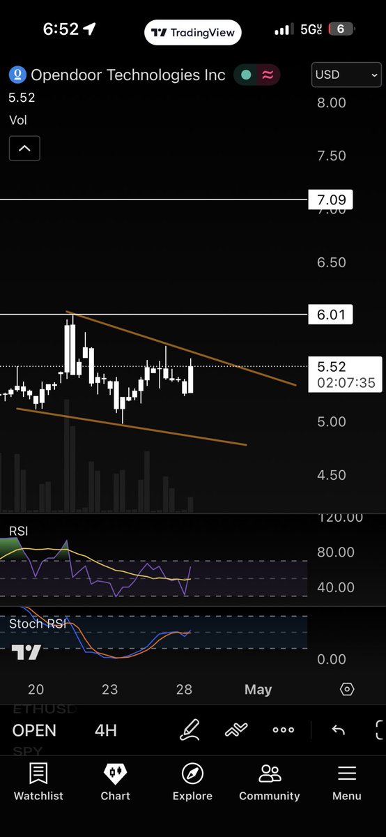This screenshot has height=837, width=386.
Task: Tap the current price 5.52 label
Action: coord(345,375)
